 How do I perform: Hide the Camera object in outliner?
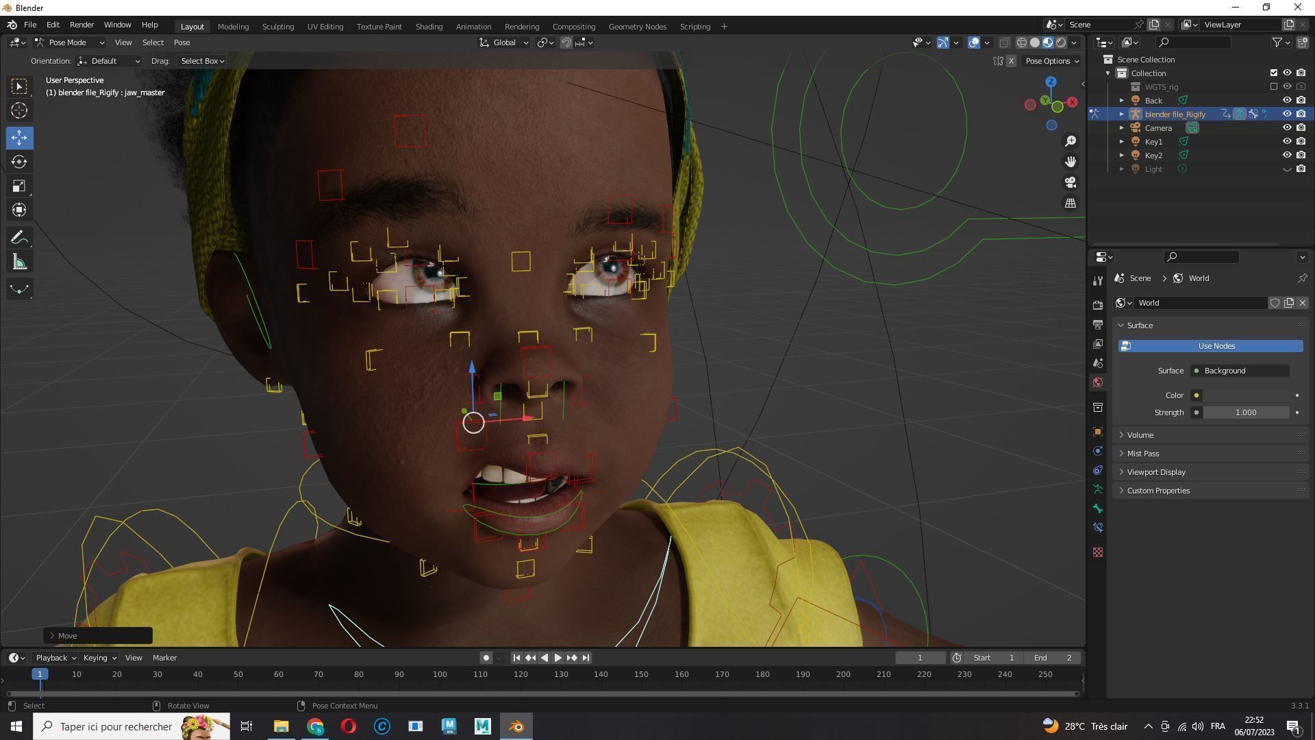tap(1287, 128)
